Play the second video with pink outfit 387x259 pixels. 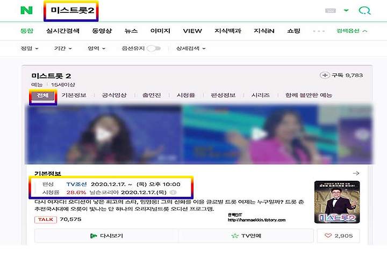coord(259,135)
